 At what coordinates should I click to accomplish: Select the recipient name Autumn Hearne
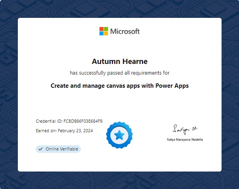(x=119, y=62)
